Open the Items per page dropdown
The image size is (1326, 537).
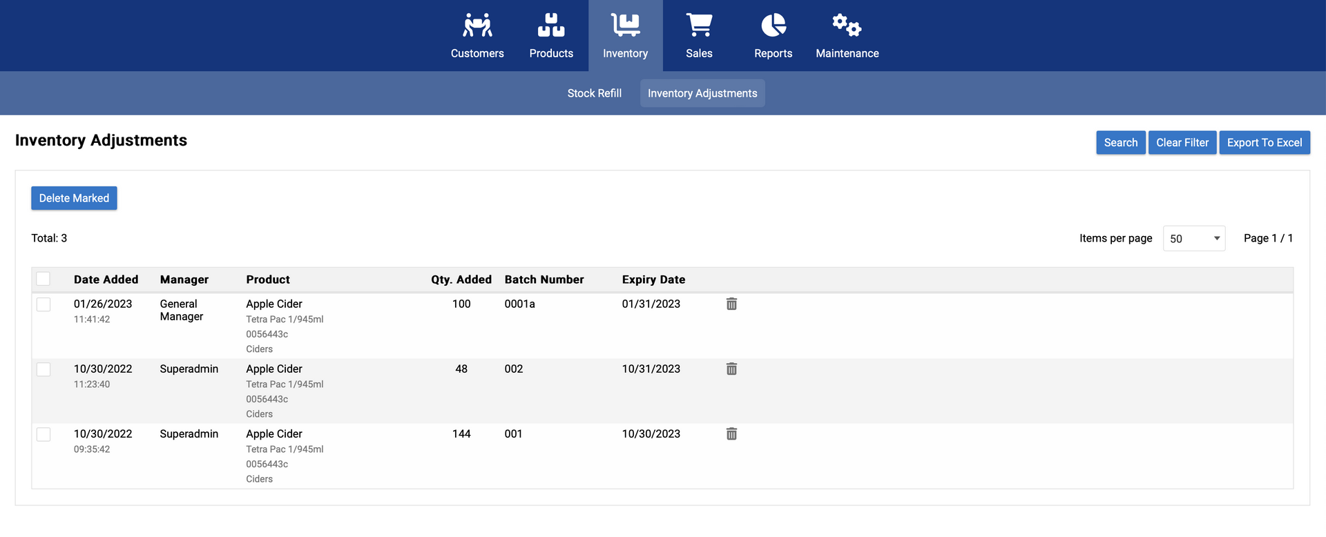[1193, 238]
